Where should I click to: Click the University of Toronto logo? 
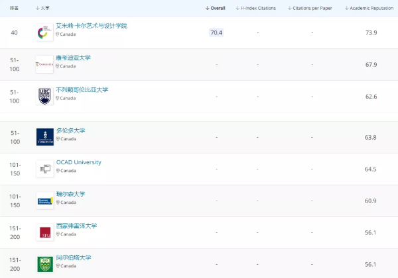(x=44, y=137)
